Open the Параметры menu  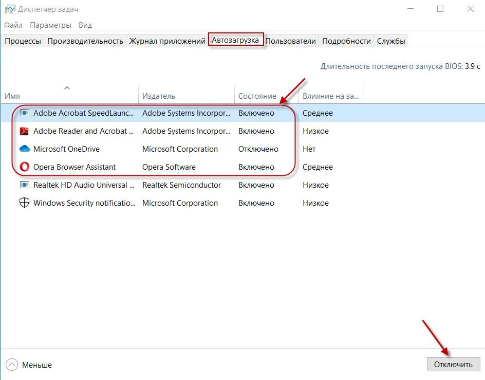click(x=50, y=25)
